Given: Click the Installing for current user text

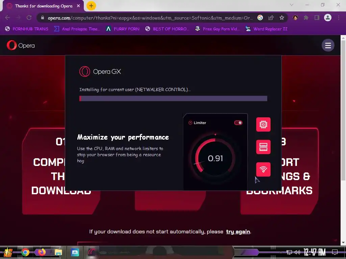Looking at the screenshot, I should [x=135, y=90].
